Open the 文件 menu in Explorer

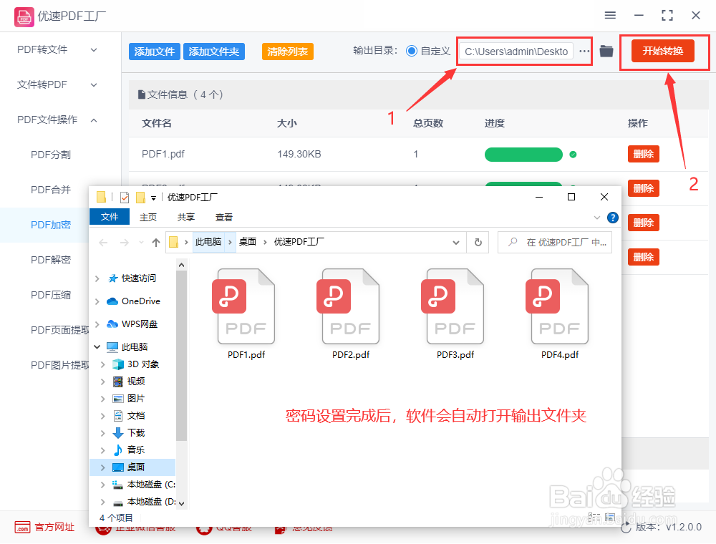point(109,217)
